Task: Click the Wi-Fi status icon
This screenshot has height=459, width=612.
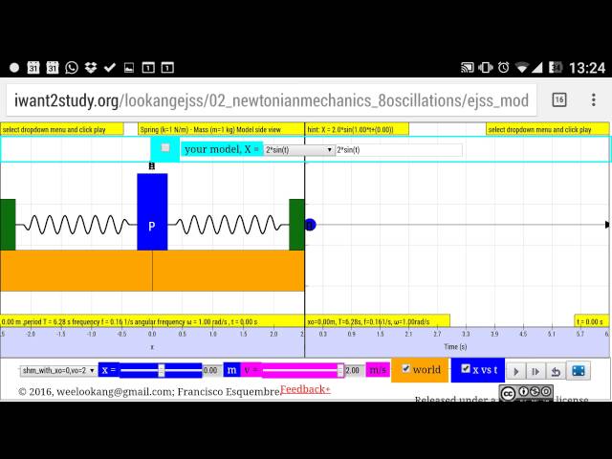Action: pos(522,68)
